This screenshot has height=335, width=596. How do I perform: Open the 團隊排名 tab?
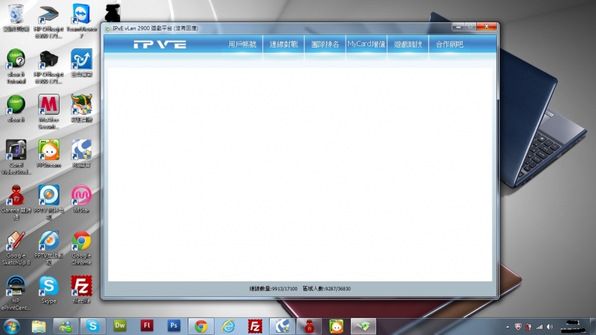325,45
